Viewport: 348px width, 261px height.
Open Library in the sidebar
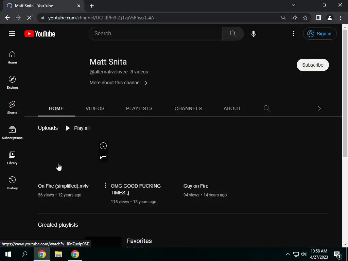pos(12,158)
